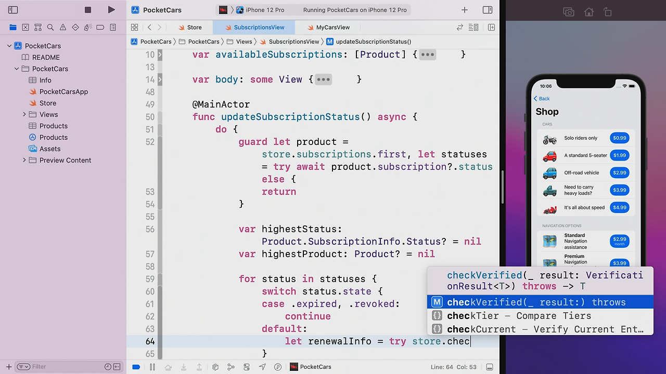666x374 pixels.
Task: Open the README file
Action: pos(41,57)
